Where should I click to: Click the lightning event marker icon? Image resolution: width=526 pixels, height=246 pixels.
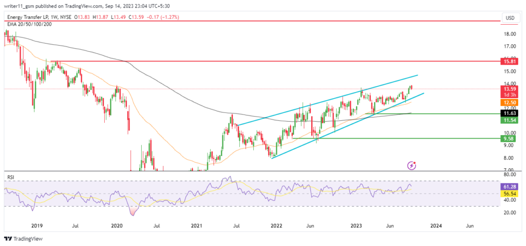point(411,165)
